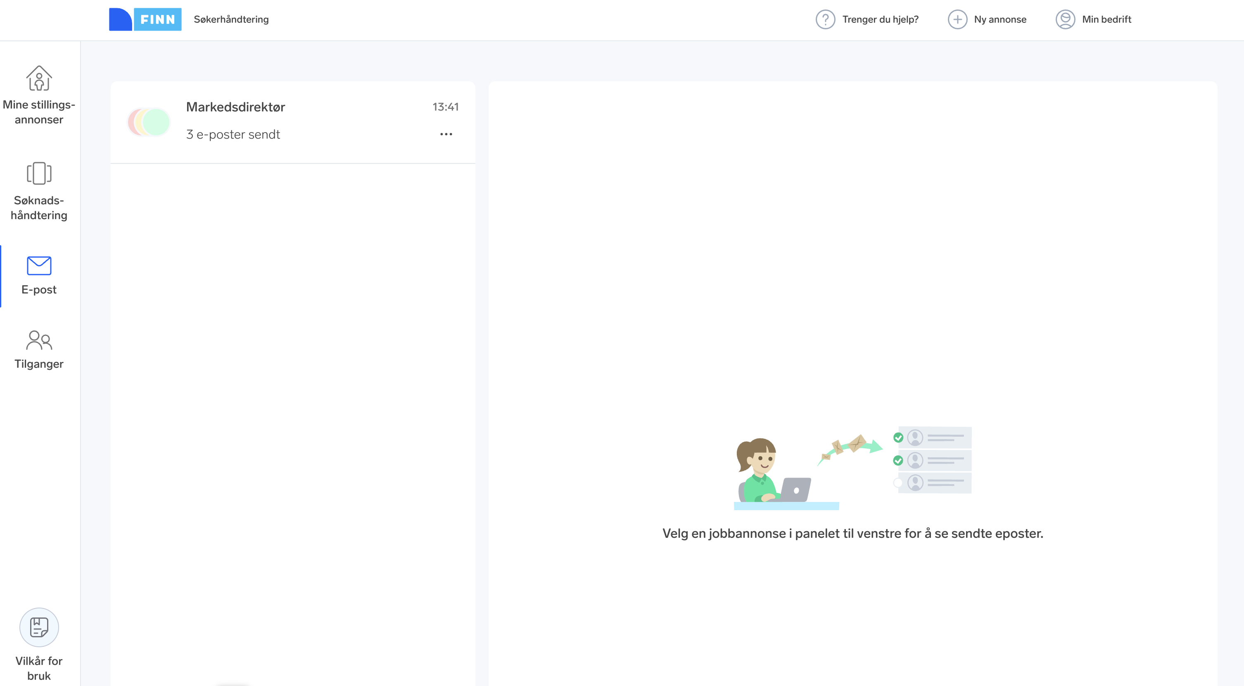Select the Markedsdirektør job ad title
Viewport: 1244px width, 686px height.
[235, 106]
